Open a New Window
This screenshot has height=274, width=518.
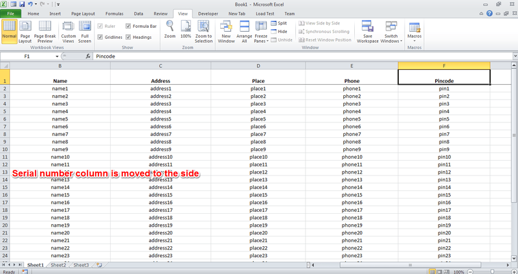click(226, 31)
